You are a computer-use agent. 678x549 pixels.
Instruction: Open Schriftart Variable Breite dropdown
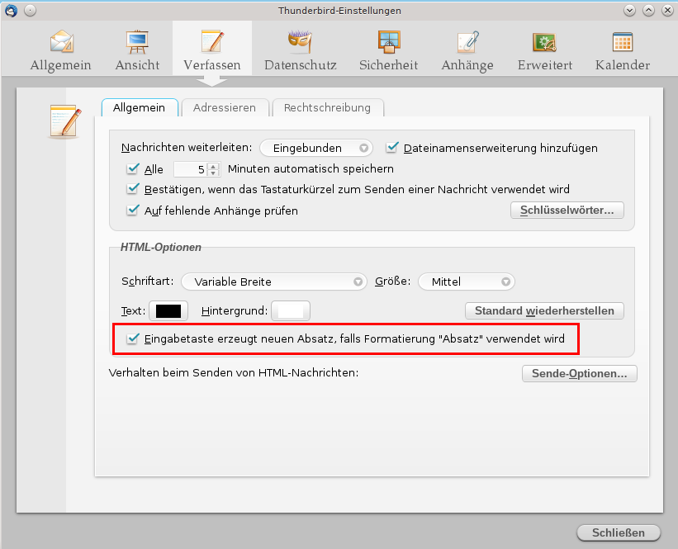273,282
